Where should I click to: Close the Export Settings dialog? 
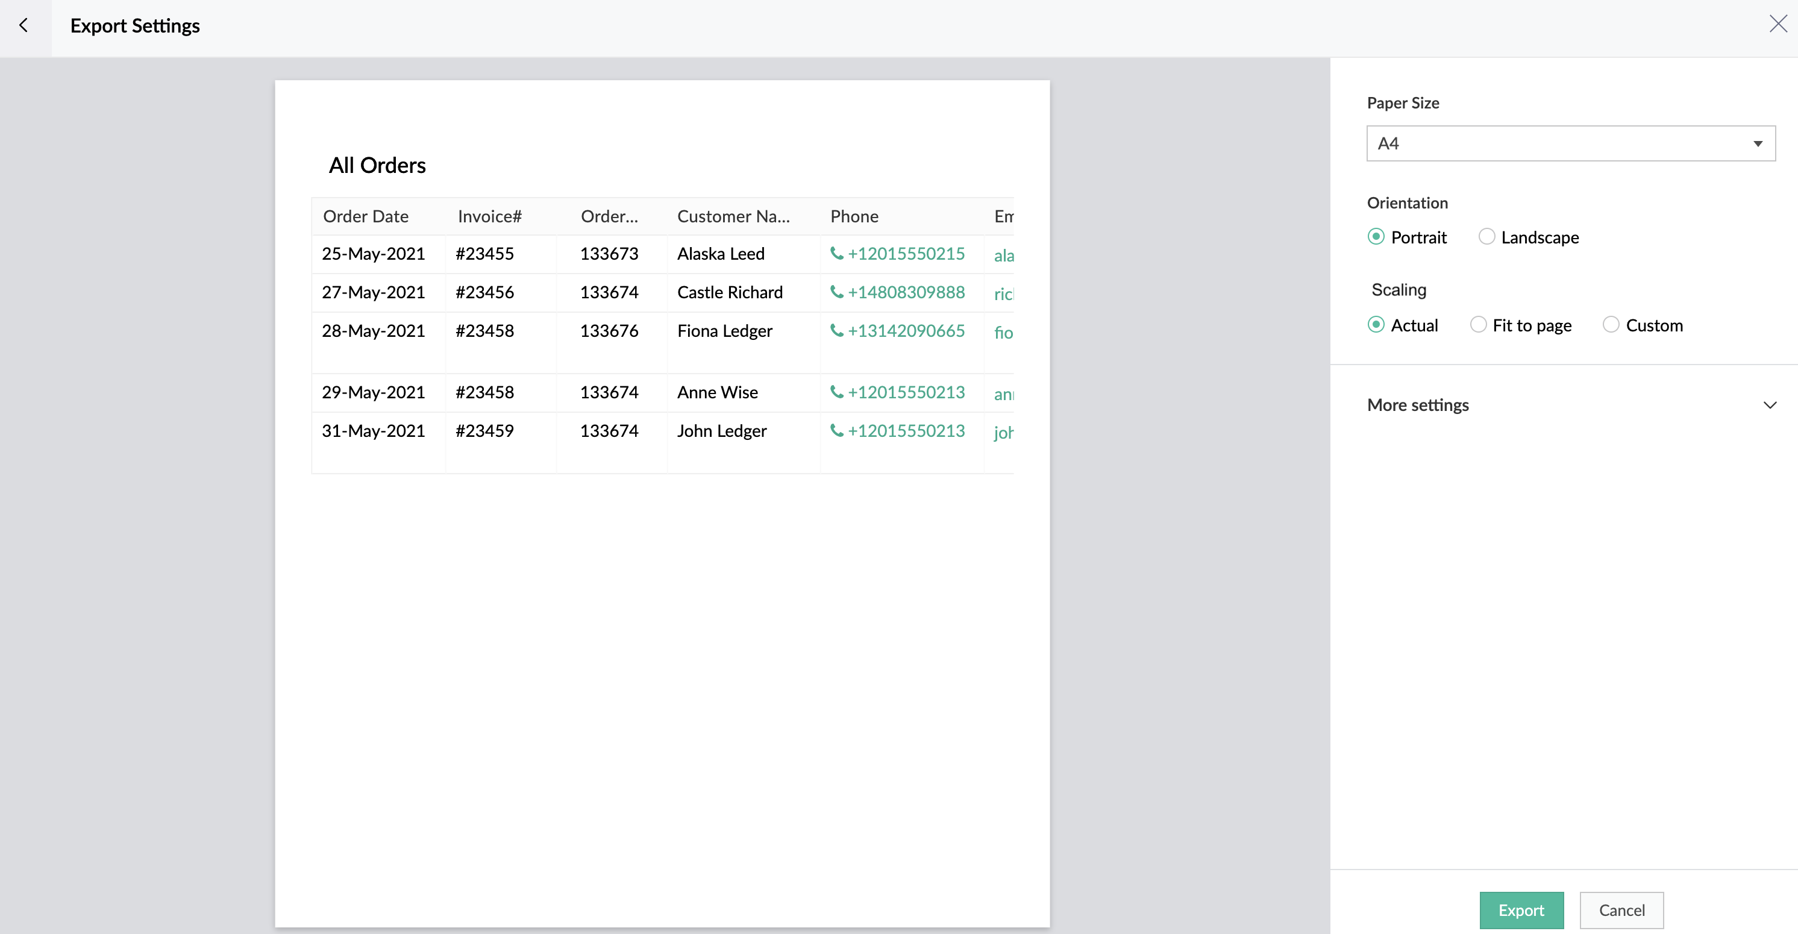pyautogui.click(x=1777, y=25)
